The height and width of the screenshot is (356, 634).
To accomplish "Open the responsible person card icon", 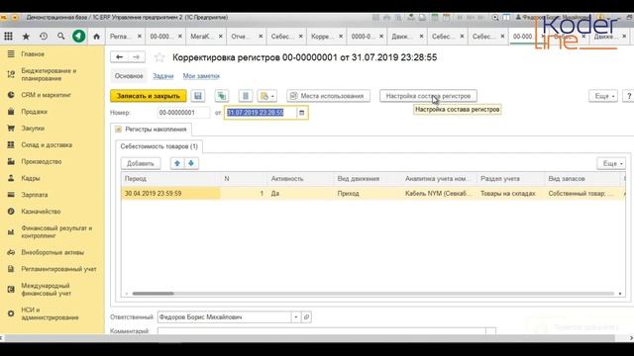I will coord(306,317).
